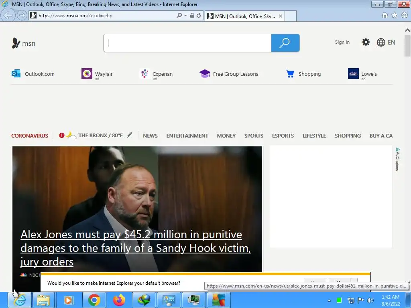Click the blue search magnifier button

pyautogui.click(x=285, y=43)
